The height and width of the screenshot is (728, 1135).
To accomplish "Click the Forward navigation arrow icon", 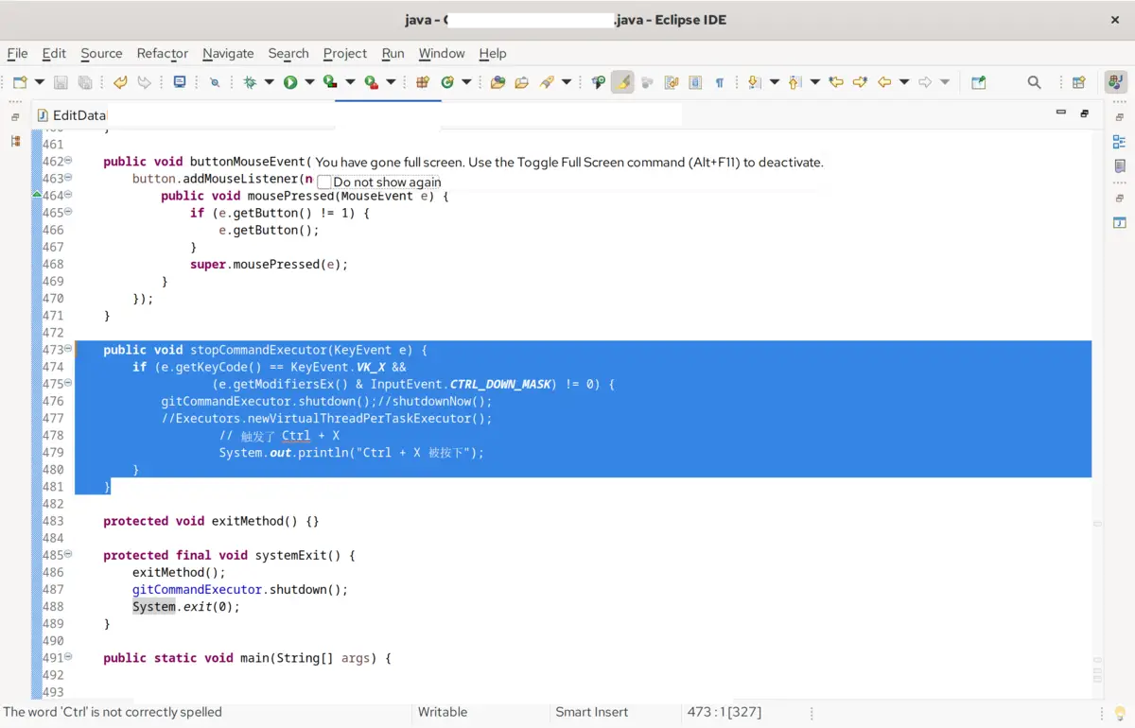I will coord(925,82).
